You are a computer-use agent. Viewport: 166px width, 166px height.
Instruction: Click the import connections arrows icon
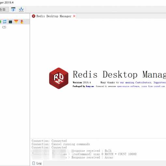21,9
